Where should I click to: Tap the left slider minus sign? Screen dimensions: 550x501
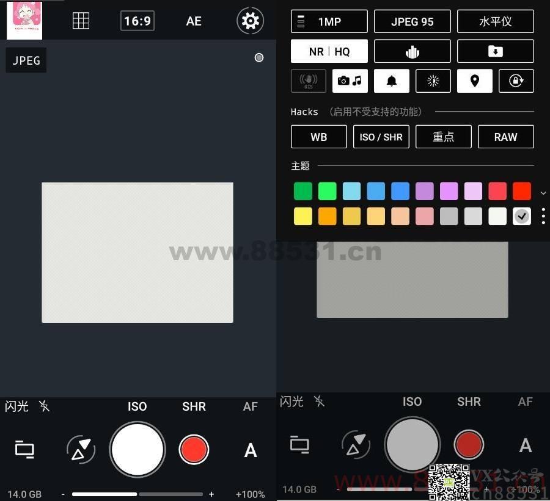pyautogui.click(x=63, y=494)
